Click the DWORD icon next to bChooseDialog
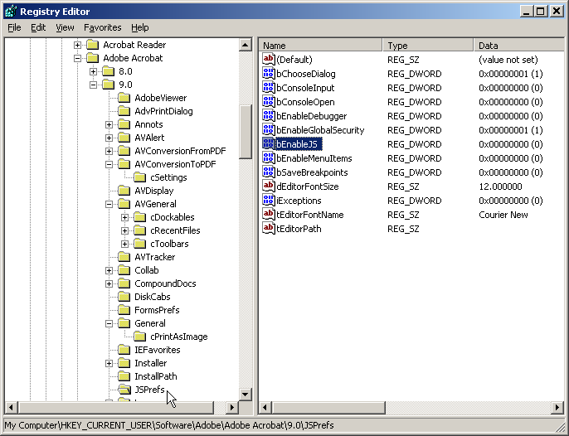569x436 pixels. pyautogui.click(x=269, y=74)
